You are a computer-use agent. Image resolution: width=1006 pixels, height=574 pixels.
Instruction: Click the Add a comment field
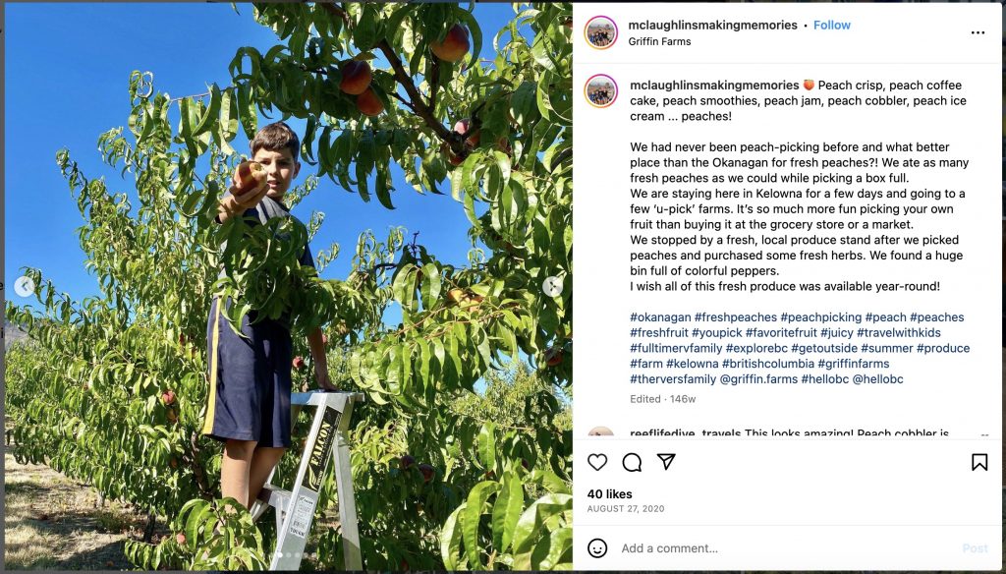coord(786,548)
